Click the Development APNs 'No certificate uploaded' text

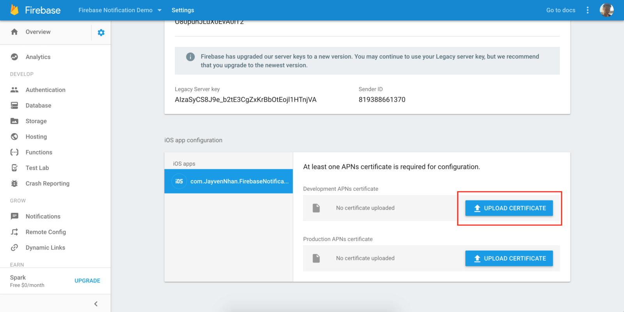pyautogui.click(x=365, y=208)
